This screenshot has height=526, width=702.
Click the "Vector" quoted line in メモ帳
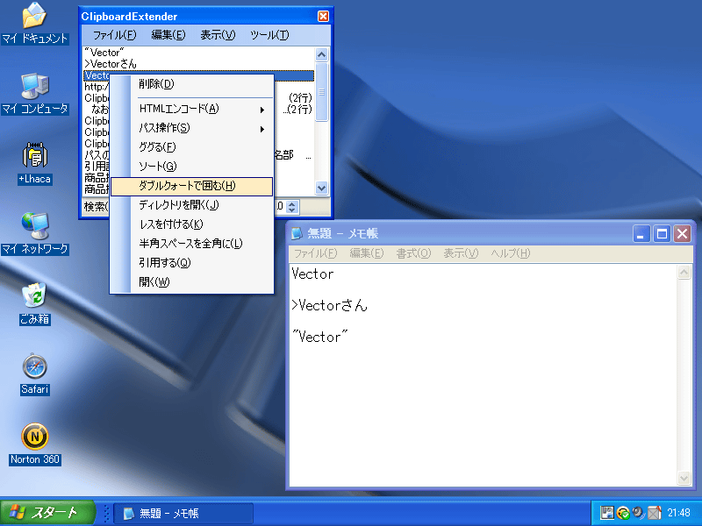click(319, 337)
